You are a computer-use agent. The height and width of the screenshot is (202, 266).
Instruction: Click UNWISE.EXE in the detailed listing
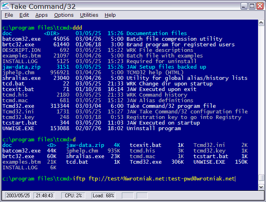(x=18, y=129)
